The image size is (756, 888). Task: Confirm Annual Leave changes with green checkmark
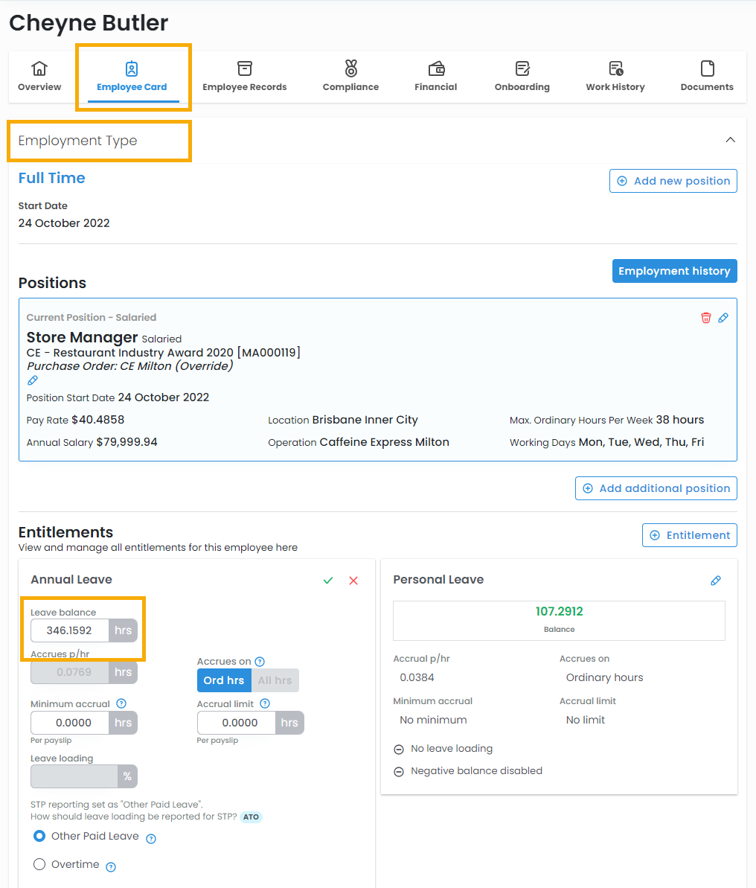pyautogui.click(x=328, y=581)
